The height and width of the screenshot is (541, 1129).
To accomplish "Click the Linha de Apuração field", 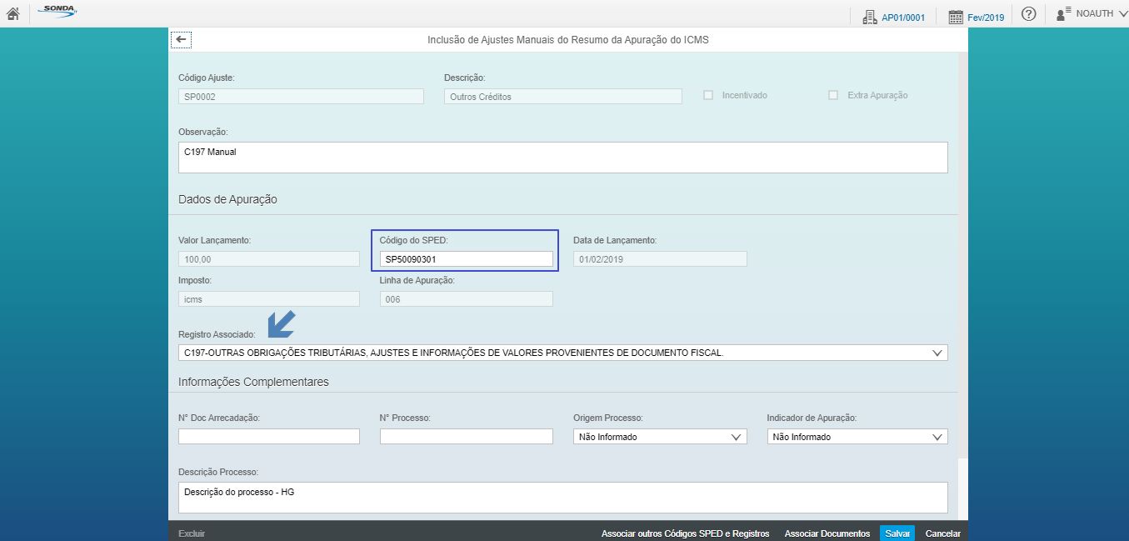I will [467, 299].
